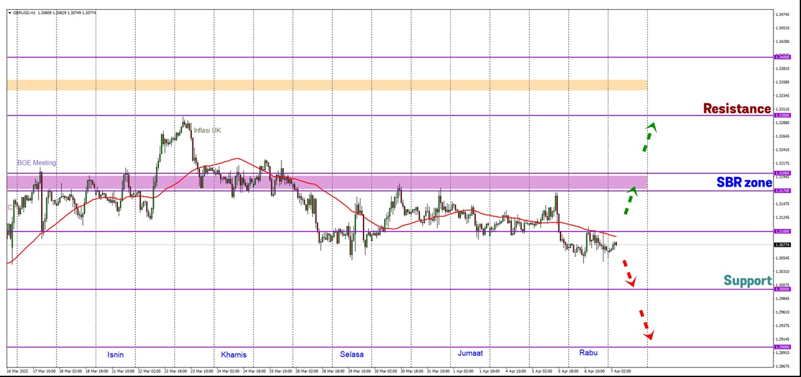Select the Resistance text label
Image resolution: width=801 pixels, height=377 pixels.
coord(737,109)
